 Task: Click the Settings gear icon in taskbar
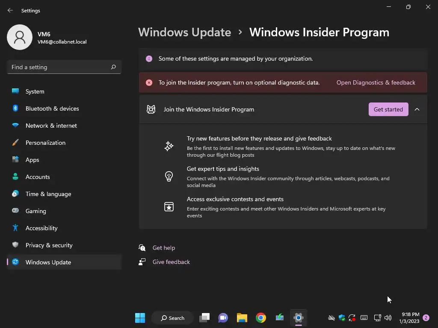click(298, 318)
